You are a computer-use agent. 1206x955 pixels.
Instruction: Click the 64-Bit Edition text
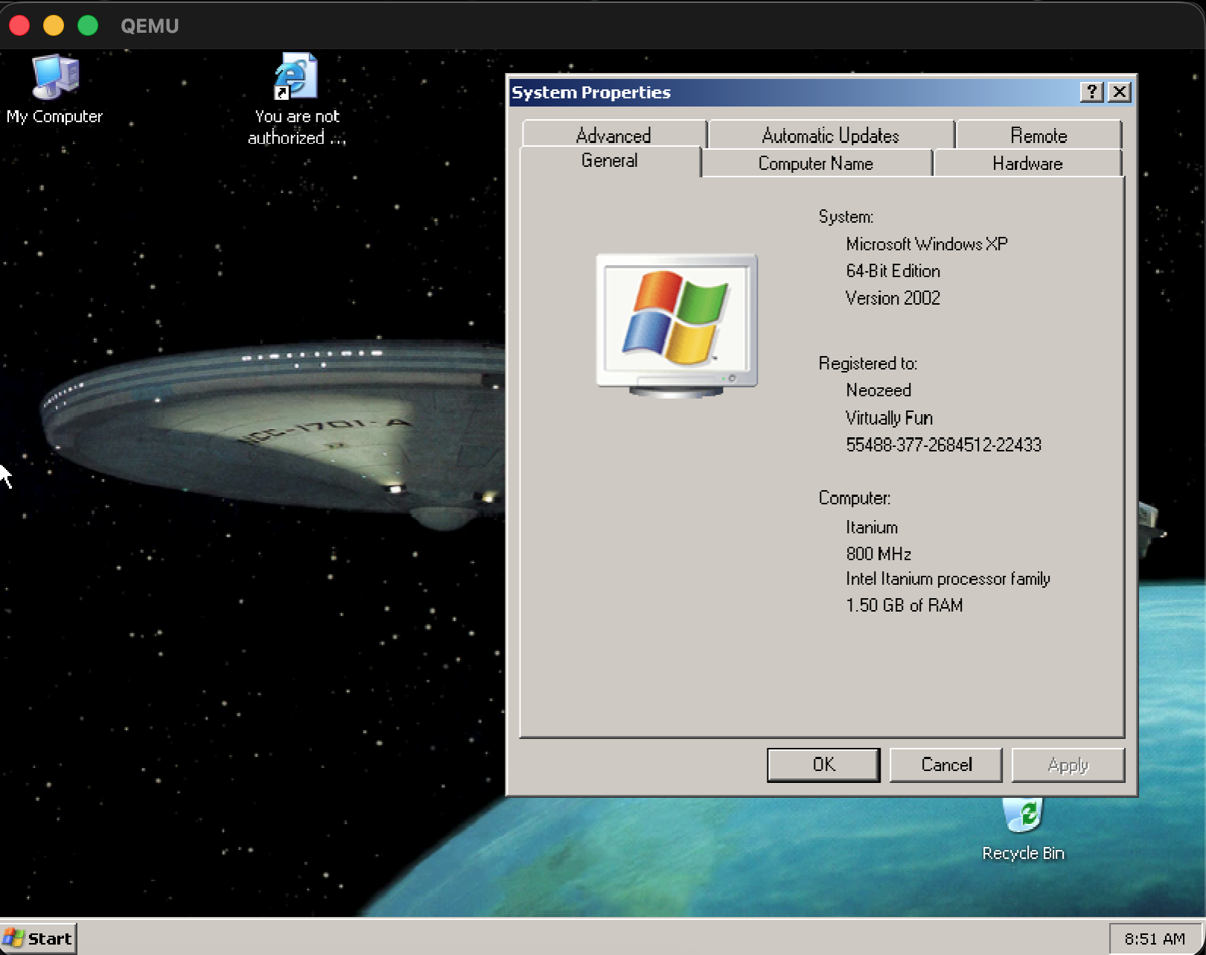(893, 271)
